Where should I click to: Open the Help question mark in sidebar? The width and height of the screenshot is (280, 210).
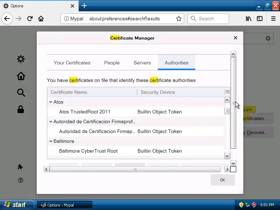point(21,180)
